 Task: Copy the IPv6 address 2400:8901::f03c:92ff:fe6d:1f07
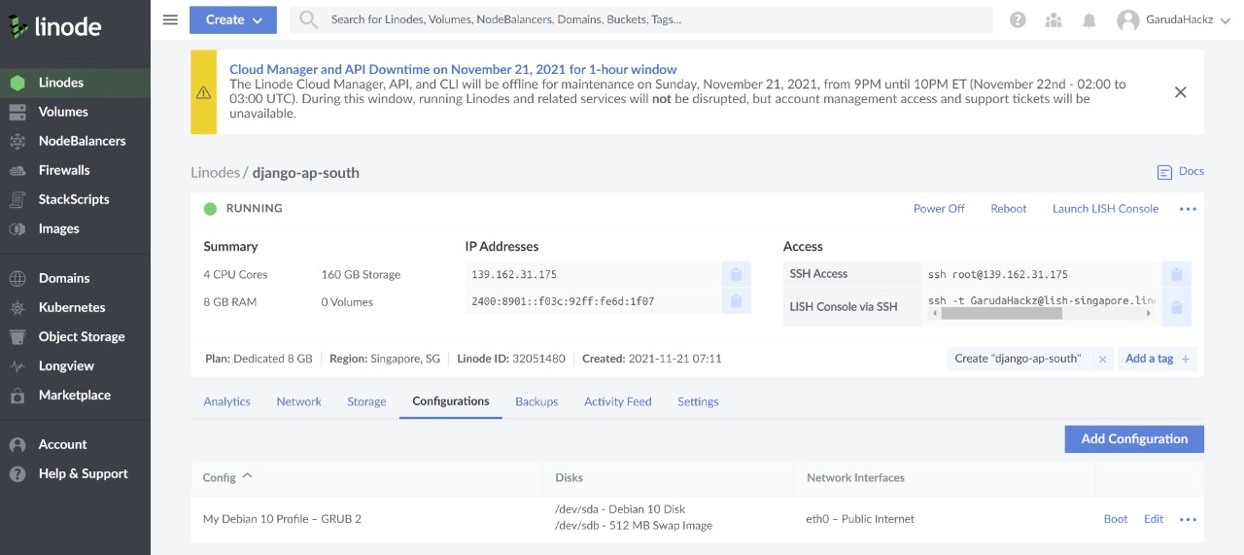pyautogui.click(x=737, y=301)
